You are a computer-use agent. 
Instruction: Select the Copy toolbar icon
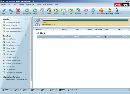[63, 11]
